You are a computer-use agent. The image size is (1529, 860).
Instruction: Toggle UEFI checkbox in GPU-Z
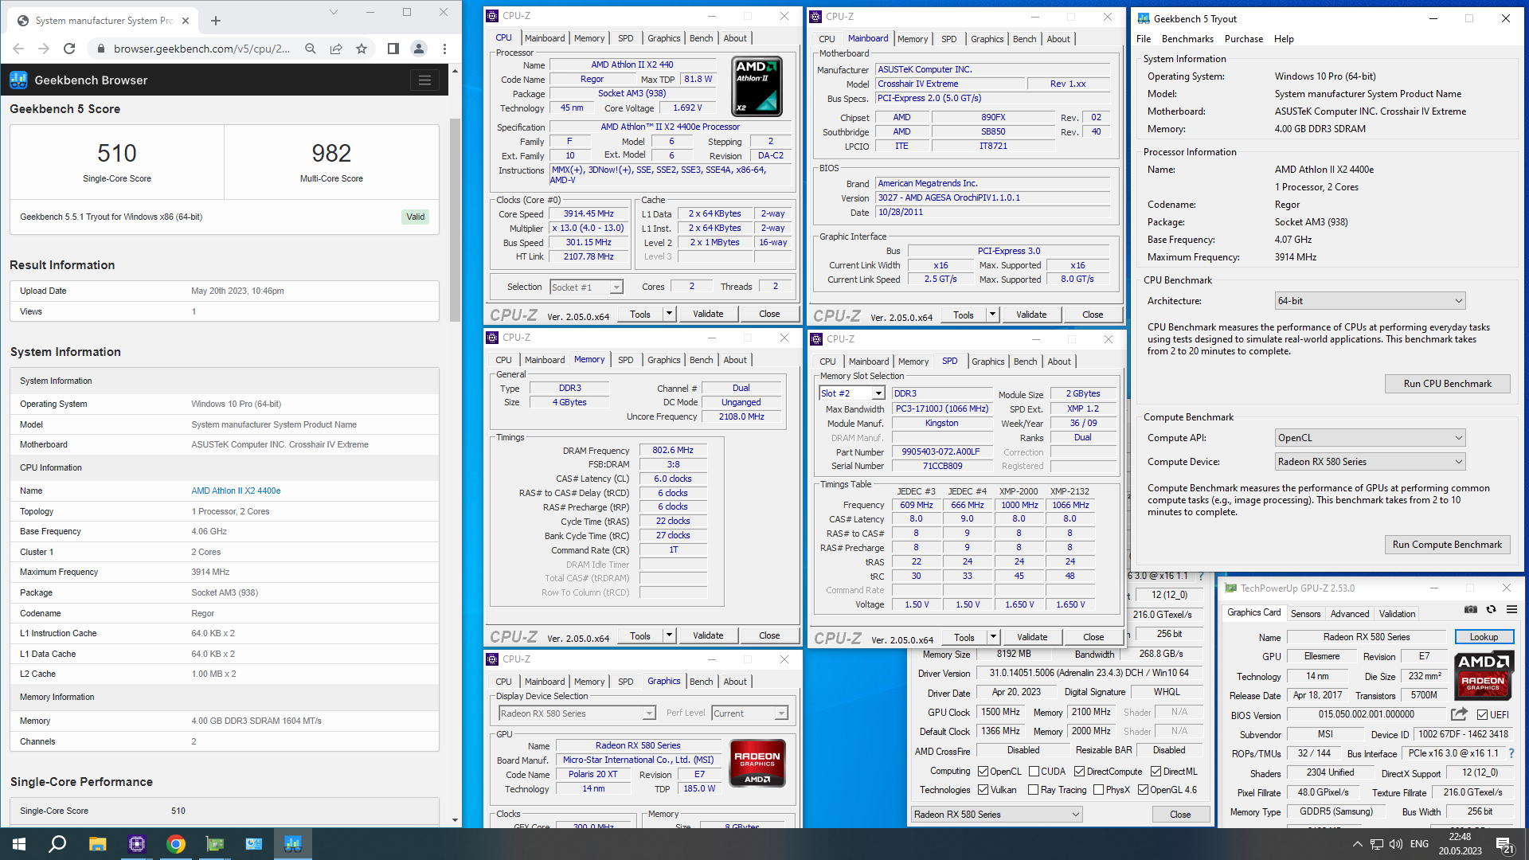[x=1482, y=714]
